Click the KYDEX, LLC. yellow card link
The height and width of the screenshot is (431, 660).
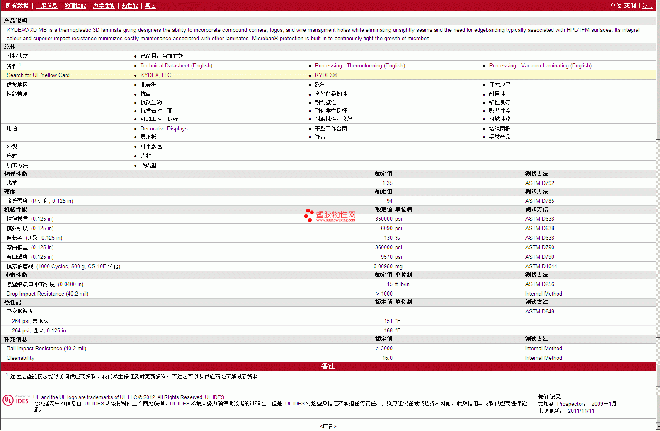pos(156,75)
